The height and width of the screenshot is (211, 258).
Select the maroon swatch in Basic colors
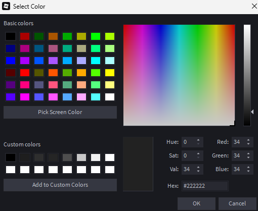pyautogui.click(x=11, y=73)
